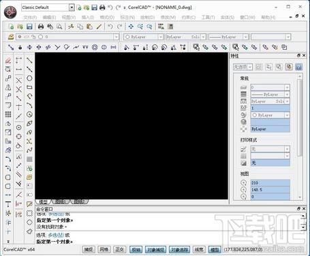Toggle 极轴 polar tracking
The height and width of the screenshot is (256, 310).
click(136, 250)
